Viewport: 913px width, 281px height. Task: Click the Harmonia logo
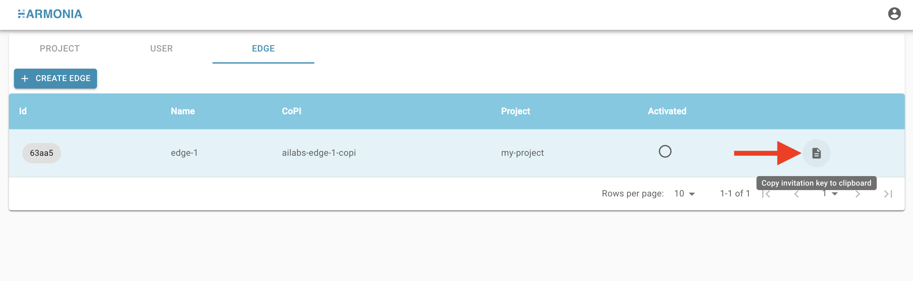[50, 14]
